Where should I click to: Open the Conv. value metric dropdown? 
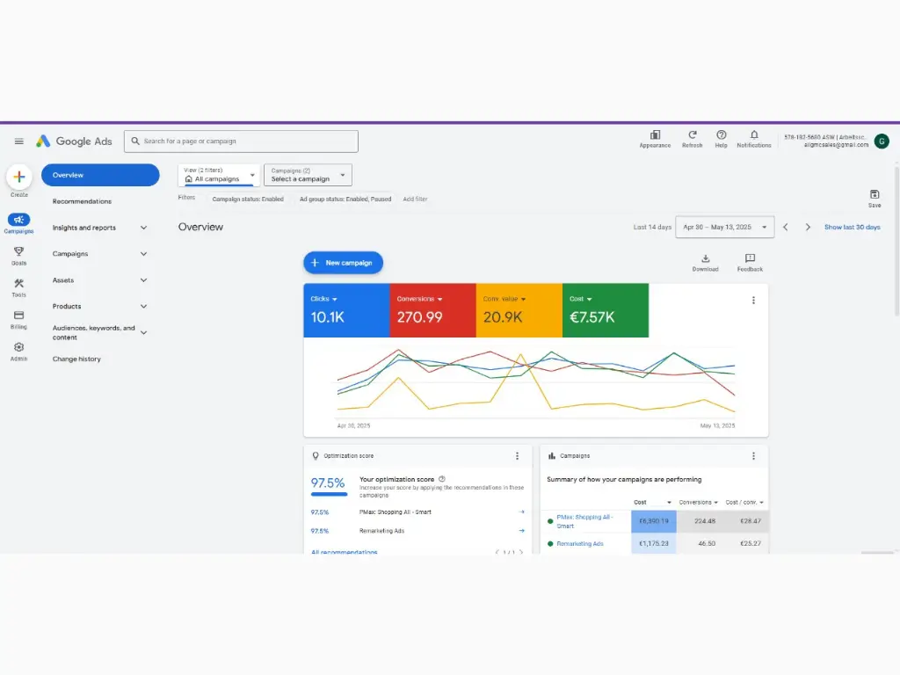[x=504, y=299]
